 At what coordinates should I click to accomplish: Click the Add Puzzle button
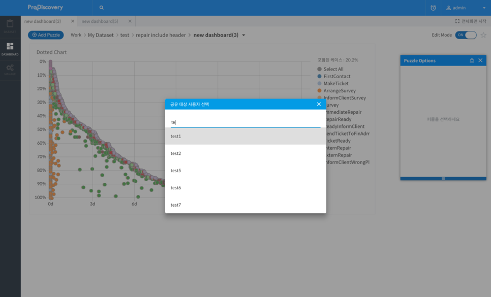coord(46,35)
